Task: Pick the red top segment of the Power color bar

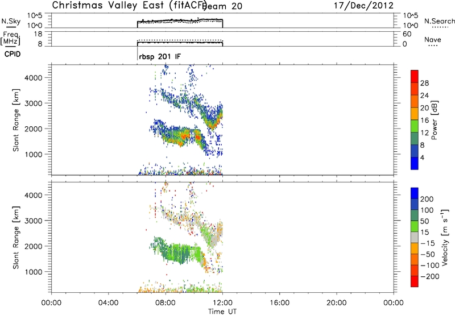Action: pyautogui.click(x=415, y=76)
